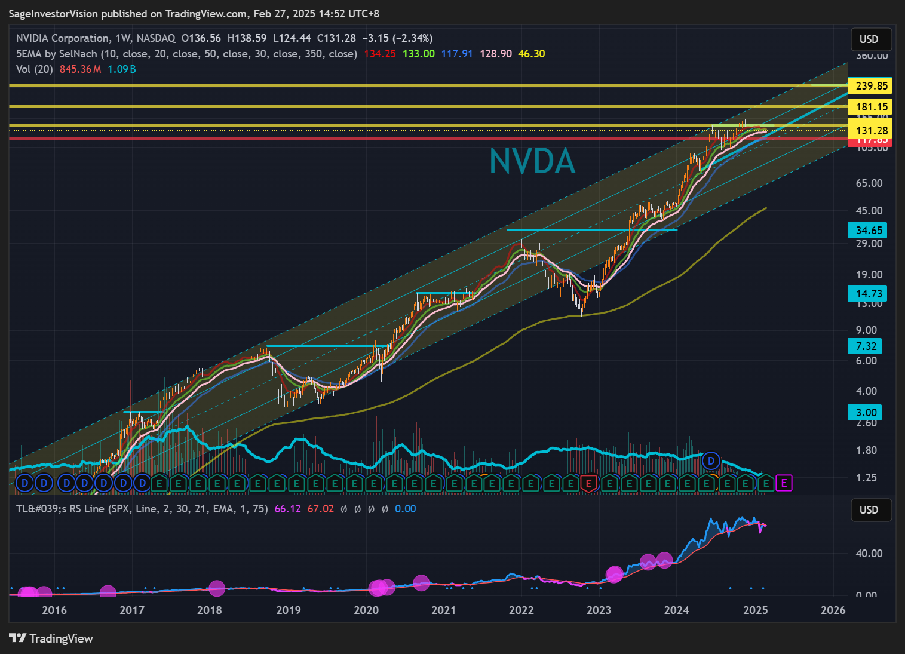
Task: Click the 34.65 cyan price label
Action: (x=868, y=231)
